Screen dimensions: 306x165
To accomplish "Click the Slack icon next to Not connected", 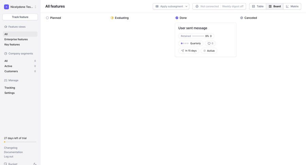I will [197, 6].
